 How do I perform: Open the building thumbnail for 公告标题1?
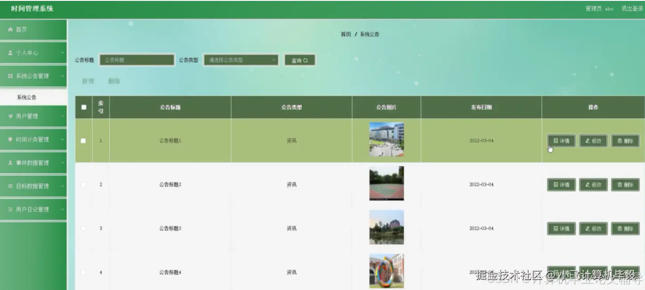tap(386, 140)
